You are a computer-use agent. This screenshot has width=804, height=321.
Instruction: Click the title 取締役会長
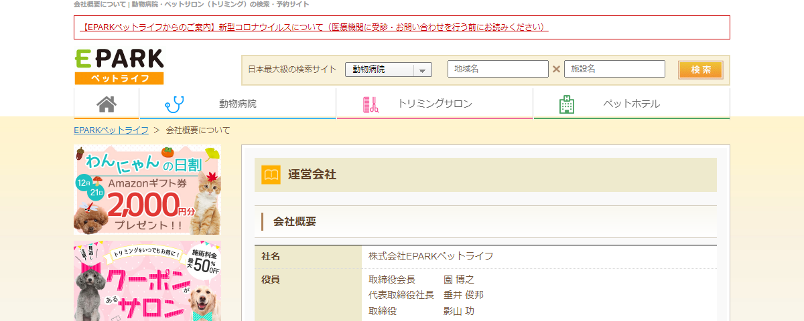(x=392, y=279)
